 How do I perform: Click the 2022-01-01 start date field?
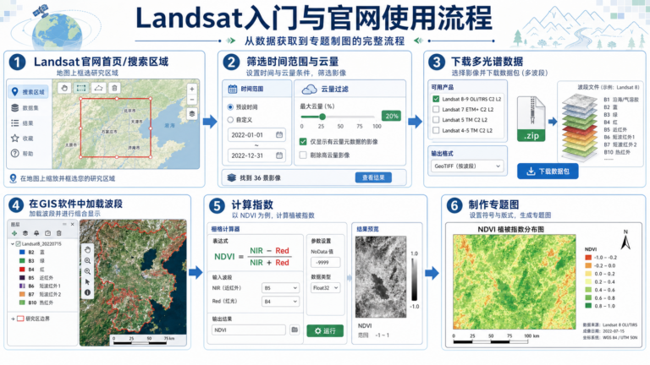tap(256, 135)
